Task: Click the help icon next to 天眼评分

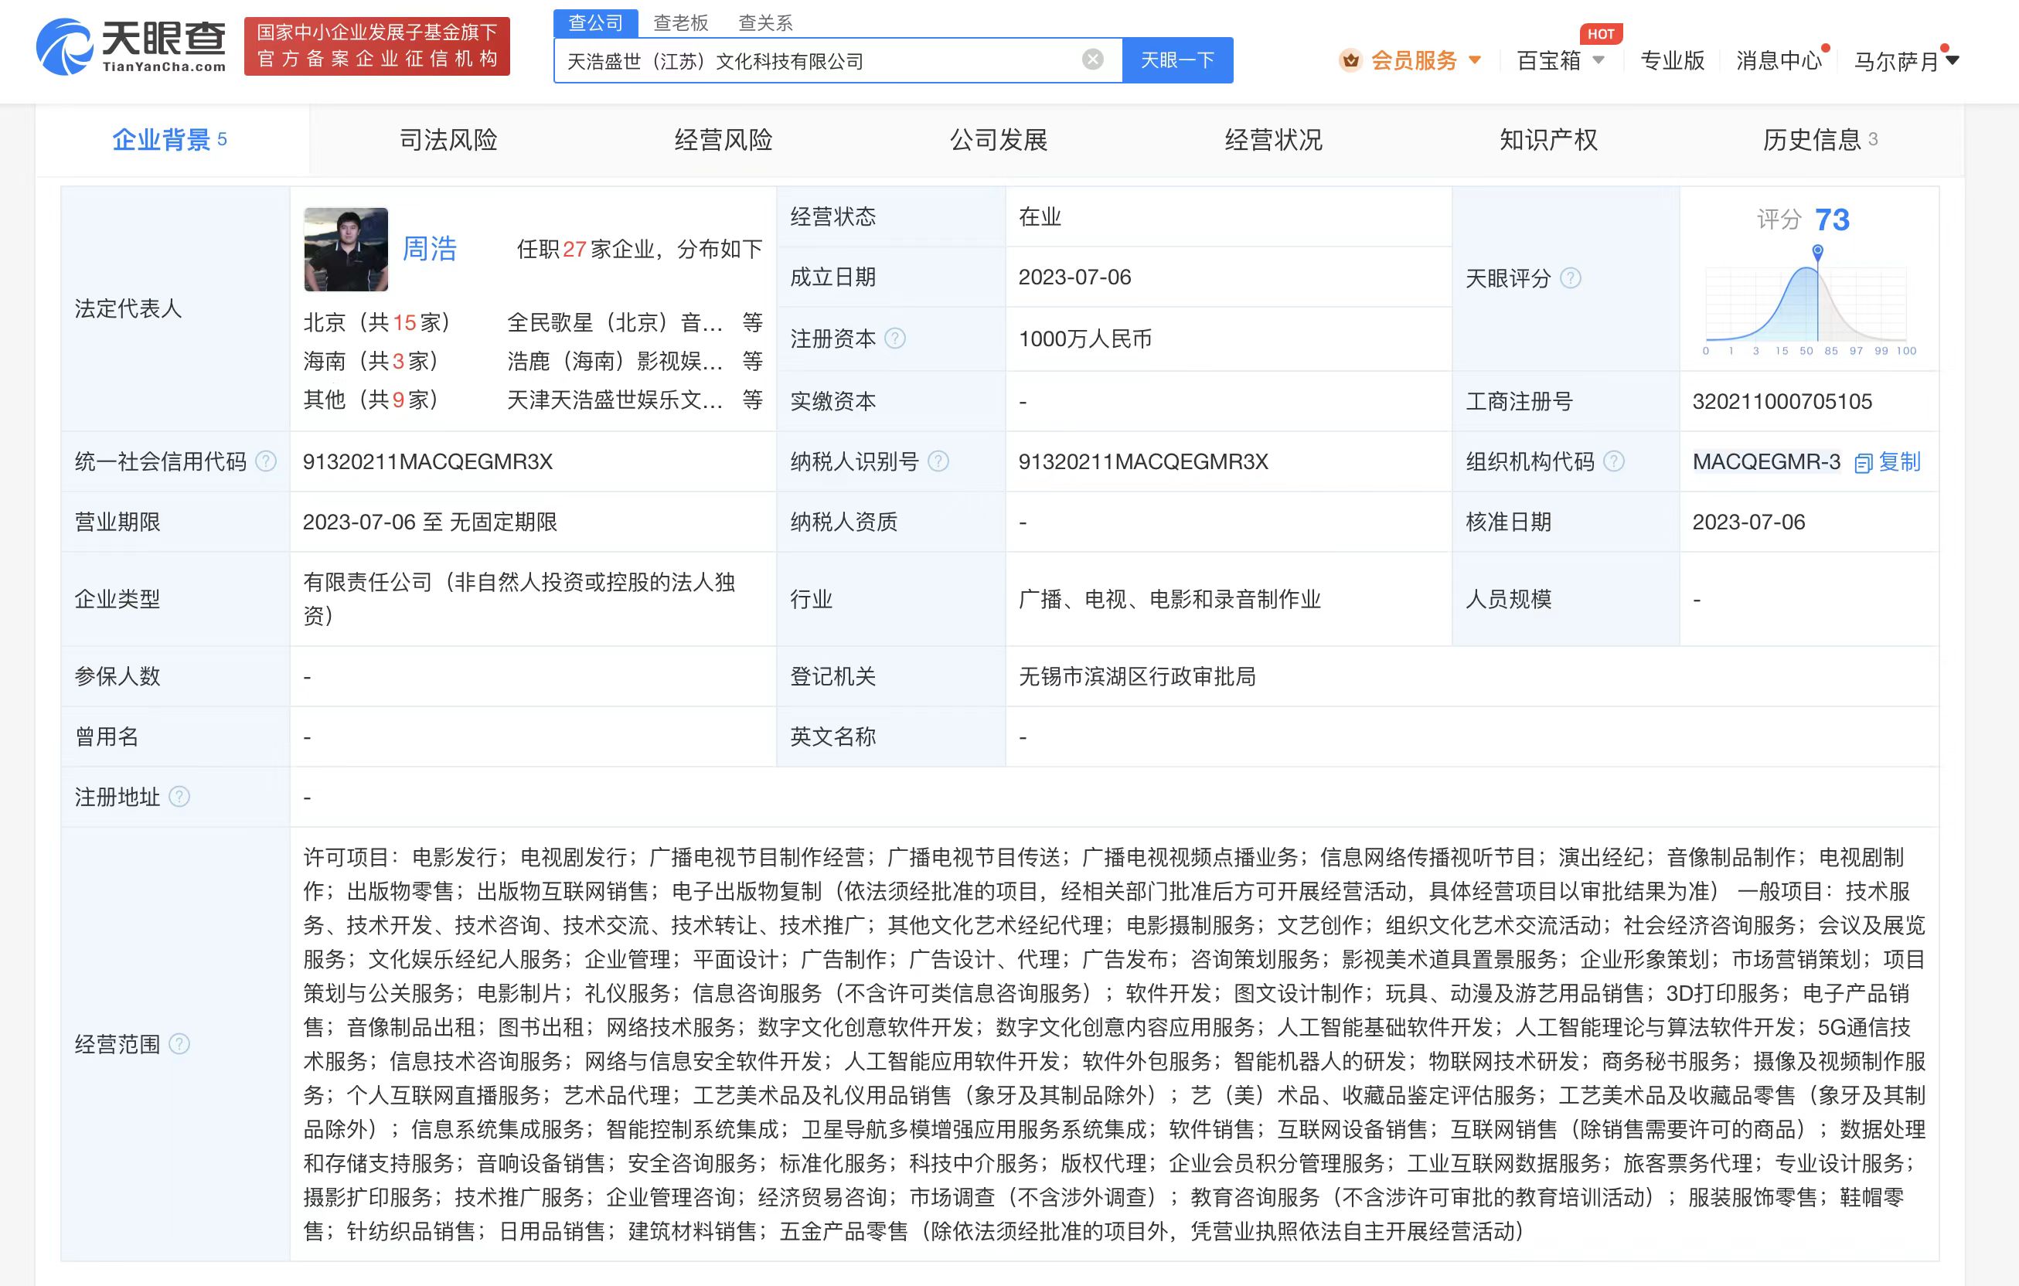Action: [x=1571, y=277]
